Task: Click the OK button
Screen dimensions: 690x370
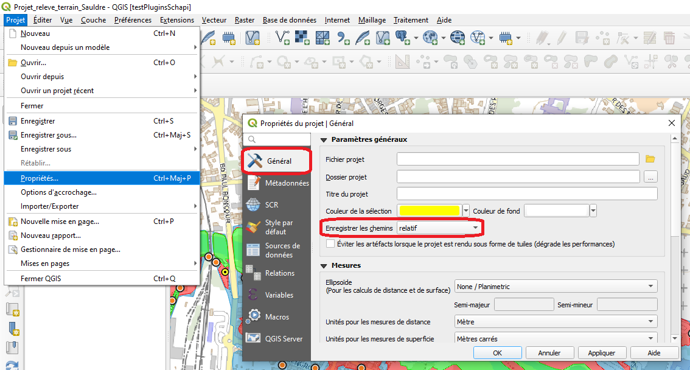Action: point(498,353)
